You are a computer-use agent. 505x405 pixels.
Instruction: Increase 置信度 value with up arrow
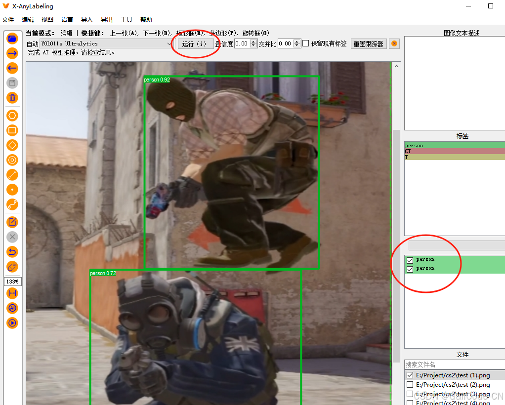254,41
